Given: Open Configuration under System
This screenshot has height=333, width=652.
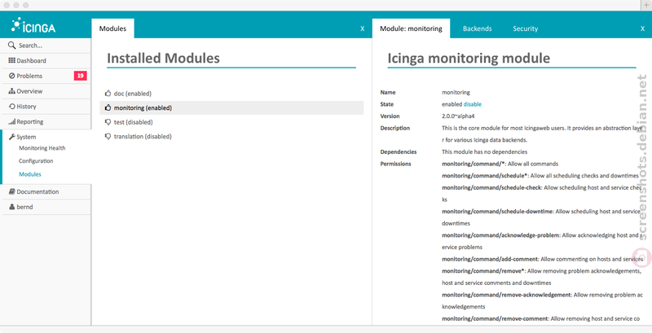Looking at the screenshot, I should click(x=36, y=161).
